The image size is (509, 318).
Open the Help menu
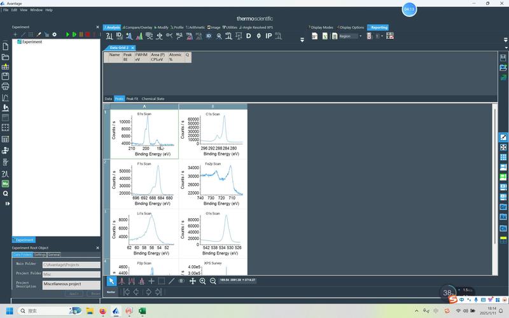pos(49,10)
